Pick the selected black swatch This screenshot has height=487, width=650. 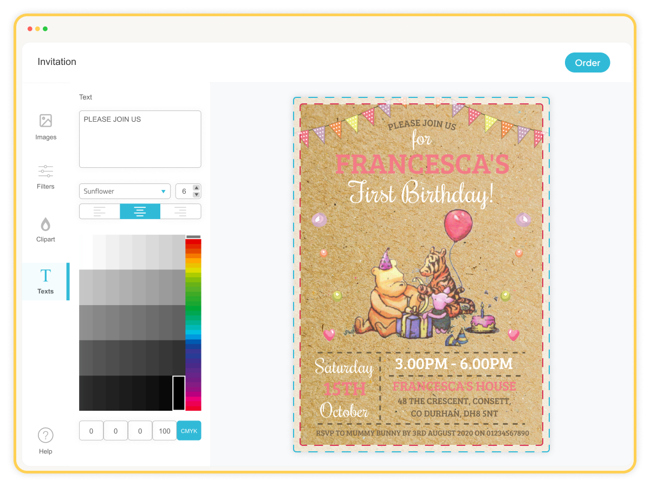179,393
